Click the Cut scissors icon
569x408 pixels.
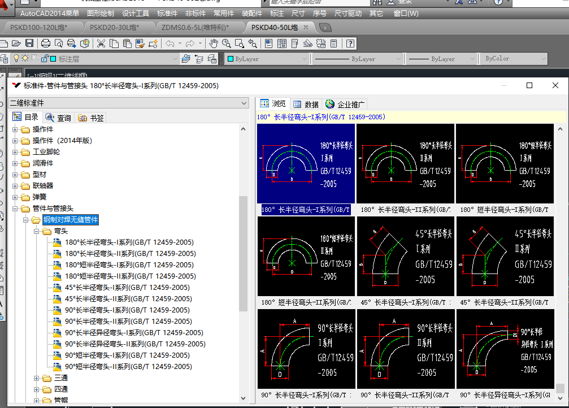tap(101, 44)
